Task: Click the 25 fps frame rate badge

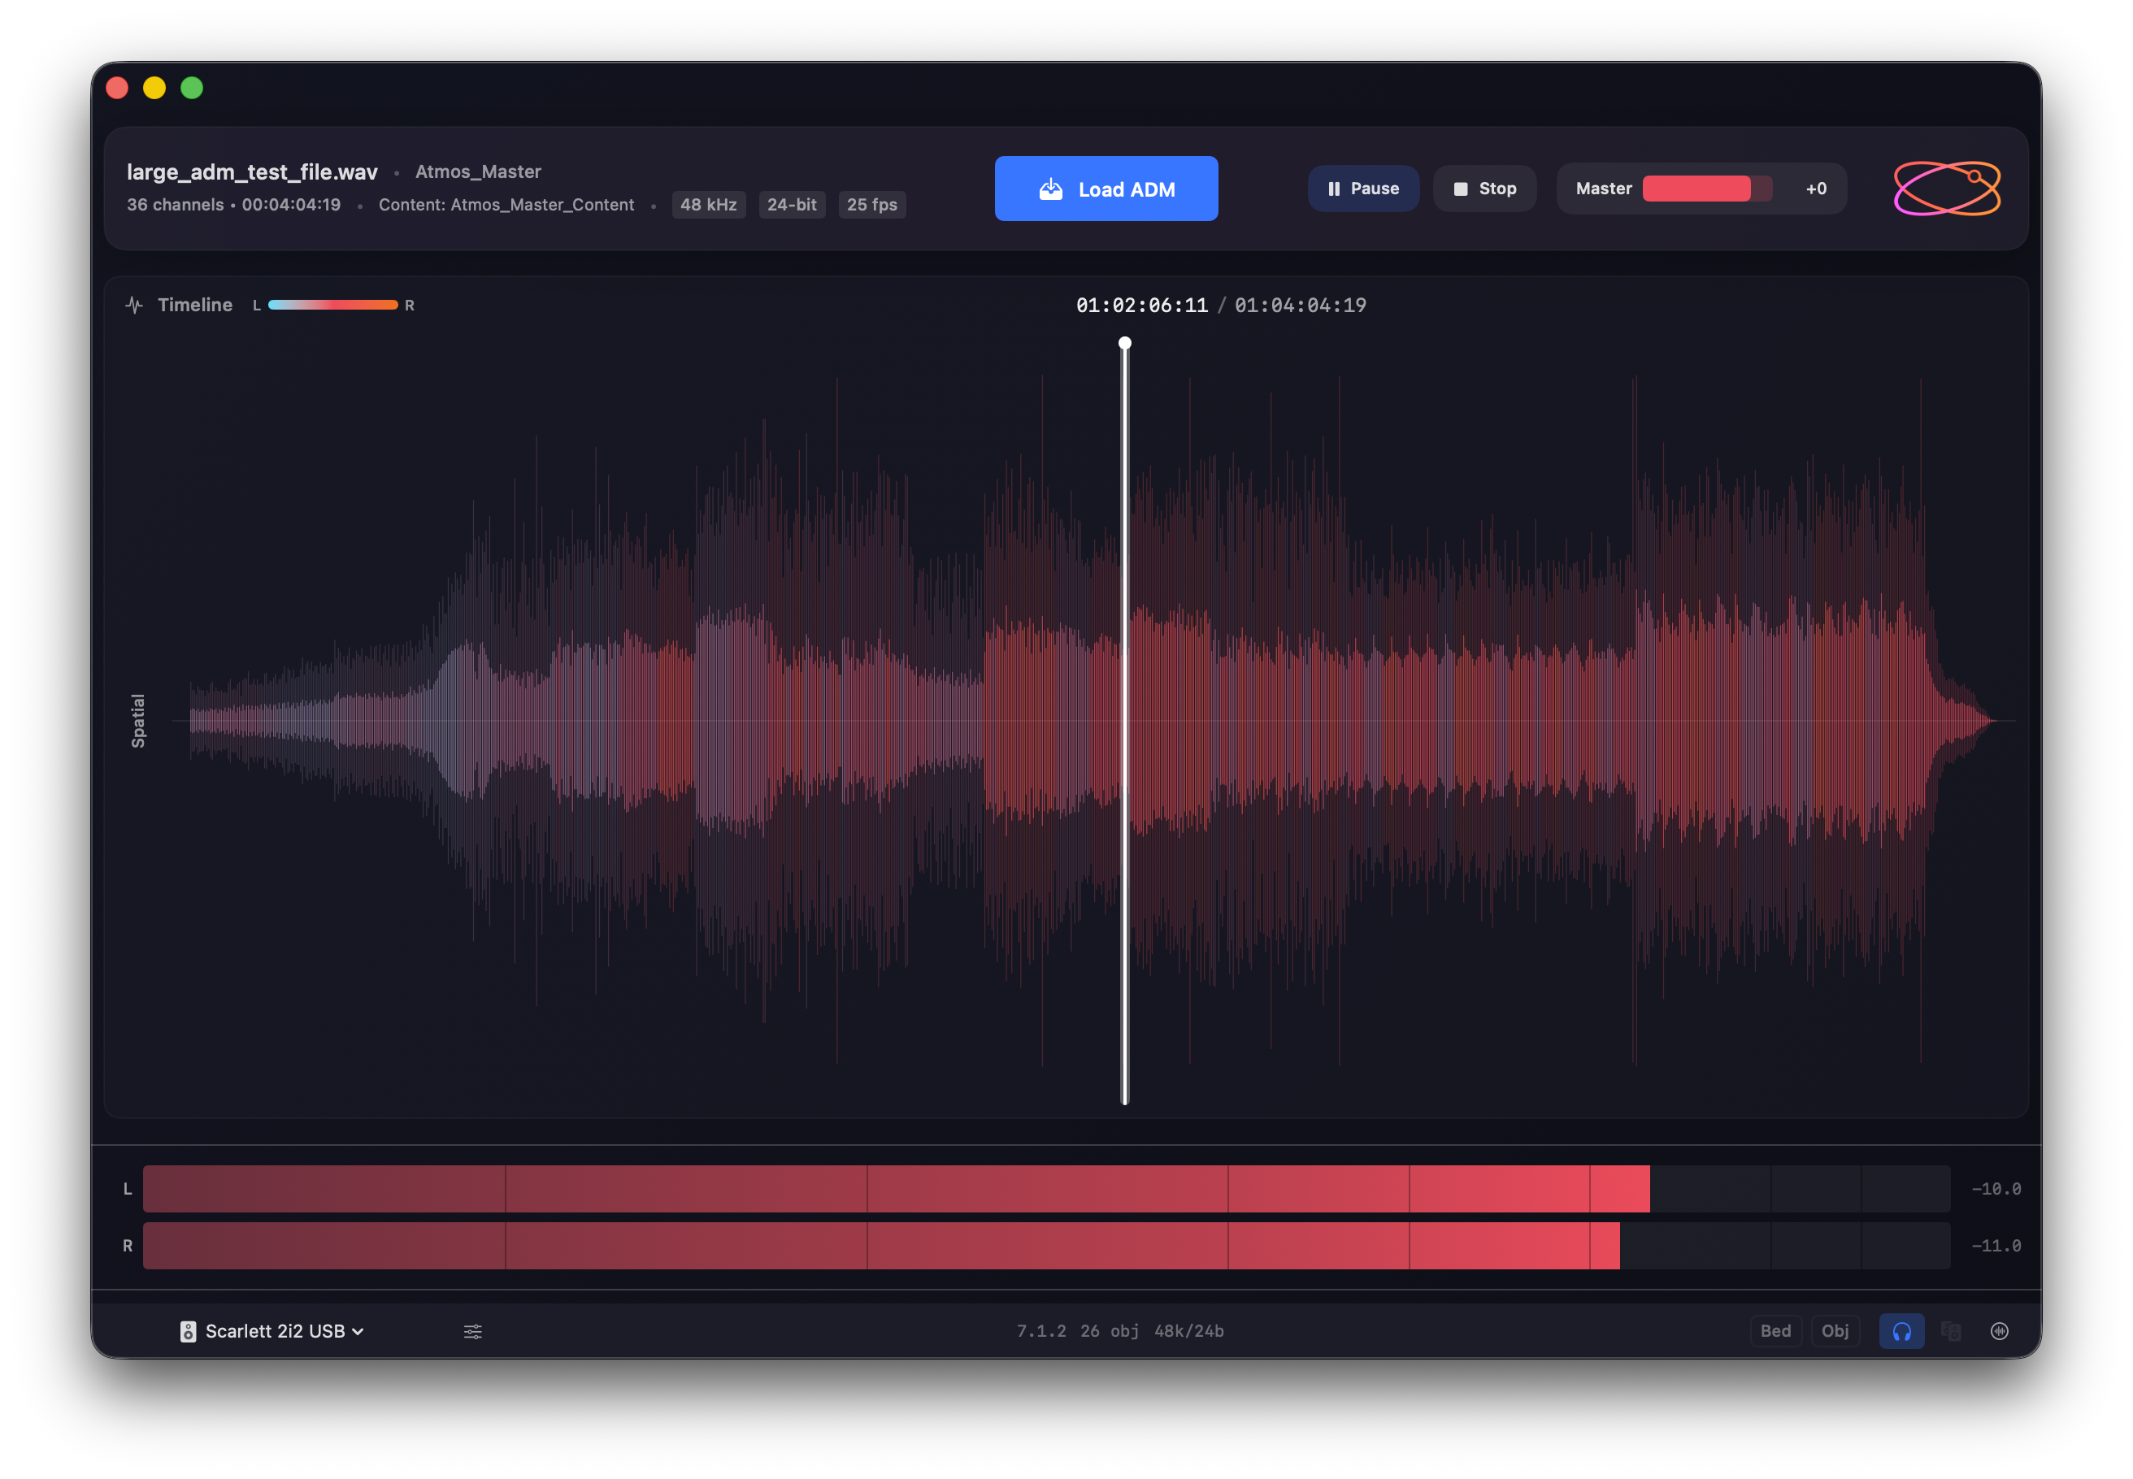Action: click(x=871, y=204)
